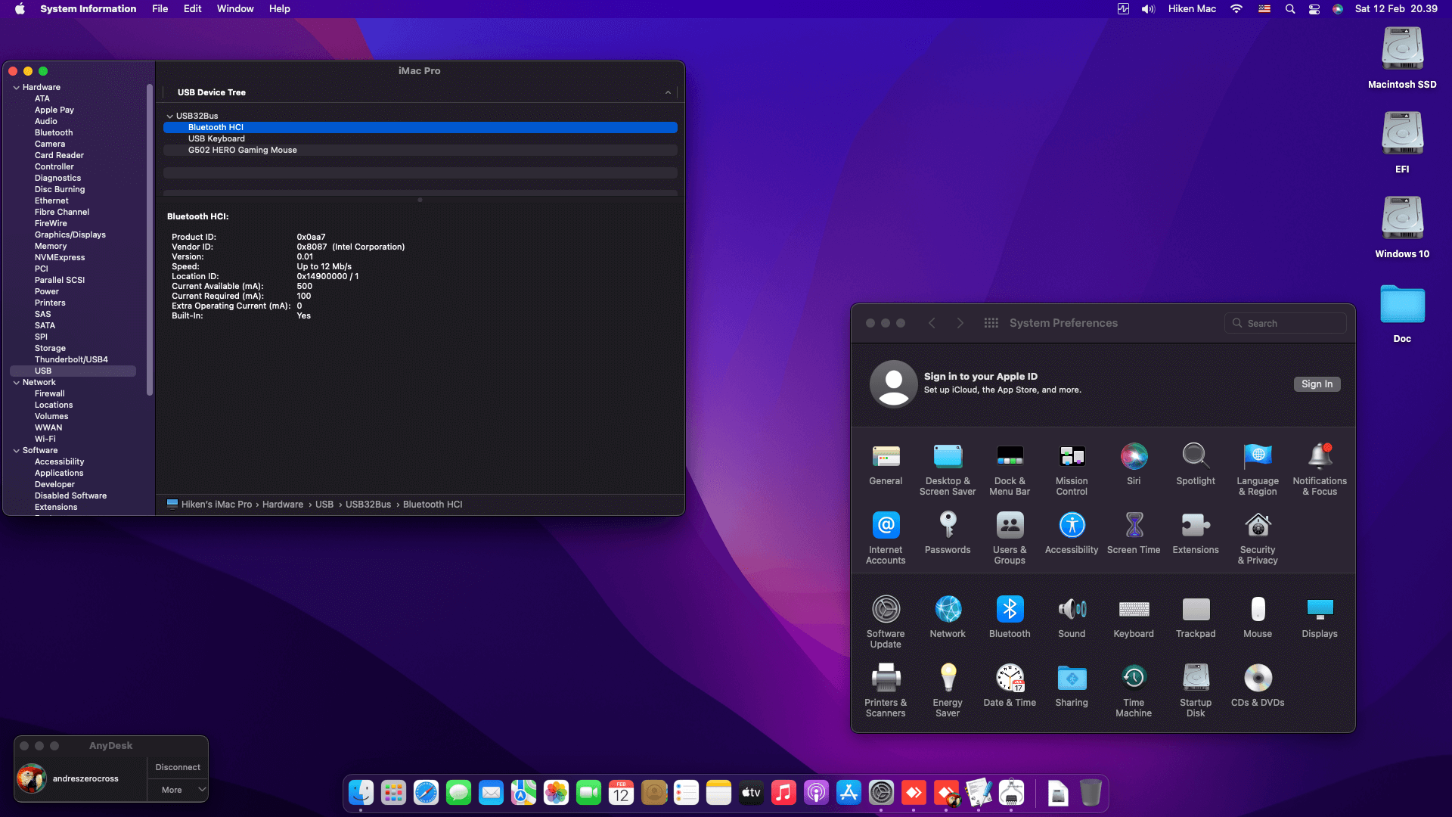Open the Mission Control pane
1452x817 pixels.
1071,457
